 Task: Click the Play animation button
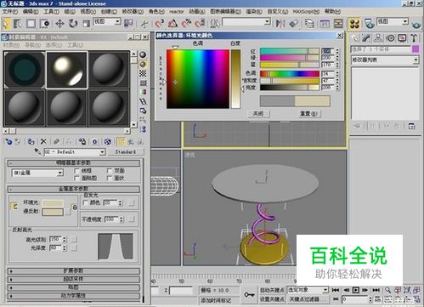(x=356, y=290)
